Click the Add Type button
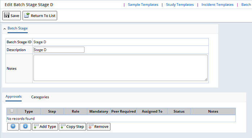This screenshot has height=138, width=252. click(45, 126)
